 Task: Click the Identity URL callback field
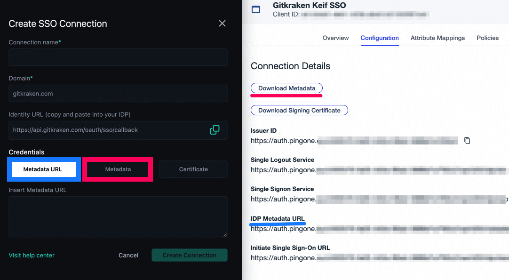coord(118,130)
